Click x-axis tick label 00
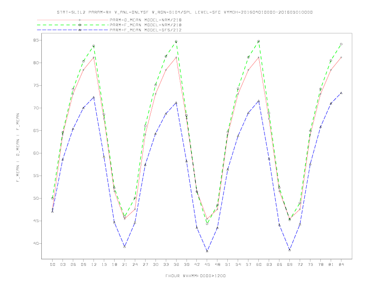 pos(53,264)
